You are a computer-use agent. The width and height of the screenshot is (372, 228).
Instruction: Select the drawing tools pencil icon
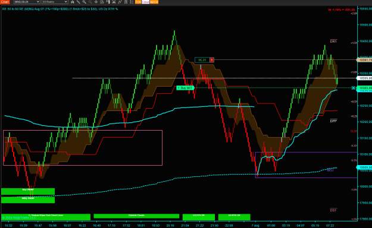79,2
